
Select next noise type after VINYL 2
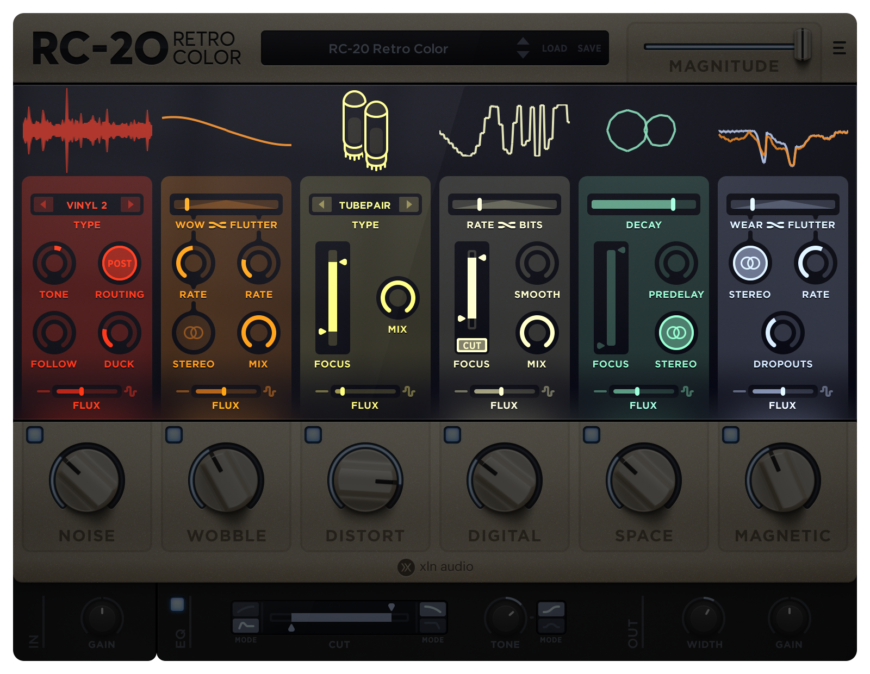point(130,204)
